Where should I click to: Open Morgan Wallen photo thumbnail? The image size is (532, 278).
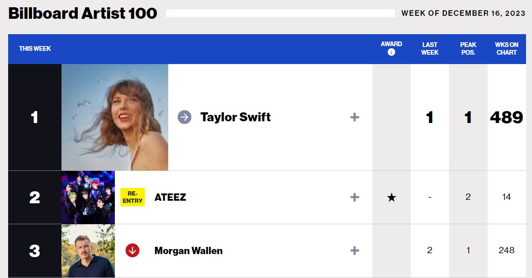coord(88,251)
